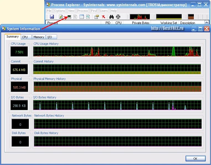Switch to the CPU tab
Viewport: 211px width, 165px height.
point(26,37)
